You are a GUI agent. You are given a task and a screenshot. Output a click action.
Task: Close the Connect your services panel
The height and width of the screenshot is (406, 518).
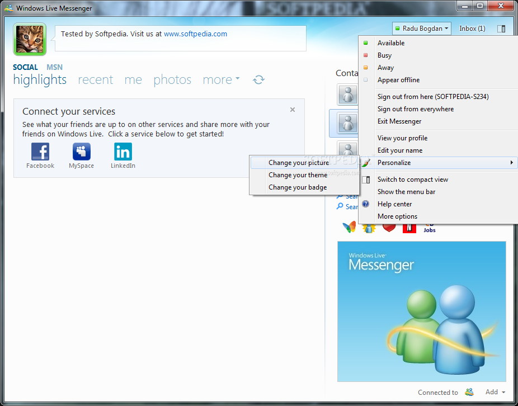coord(293,110)
